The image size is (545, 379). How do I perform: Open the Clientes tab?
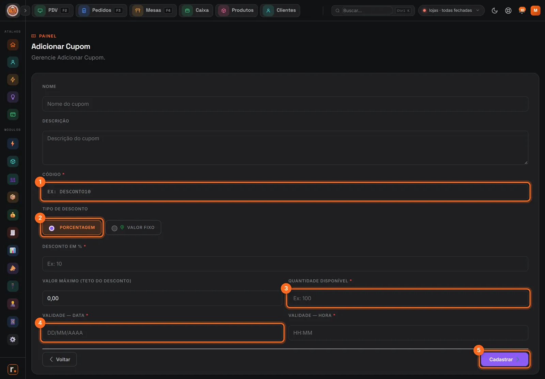coord(280,11)
